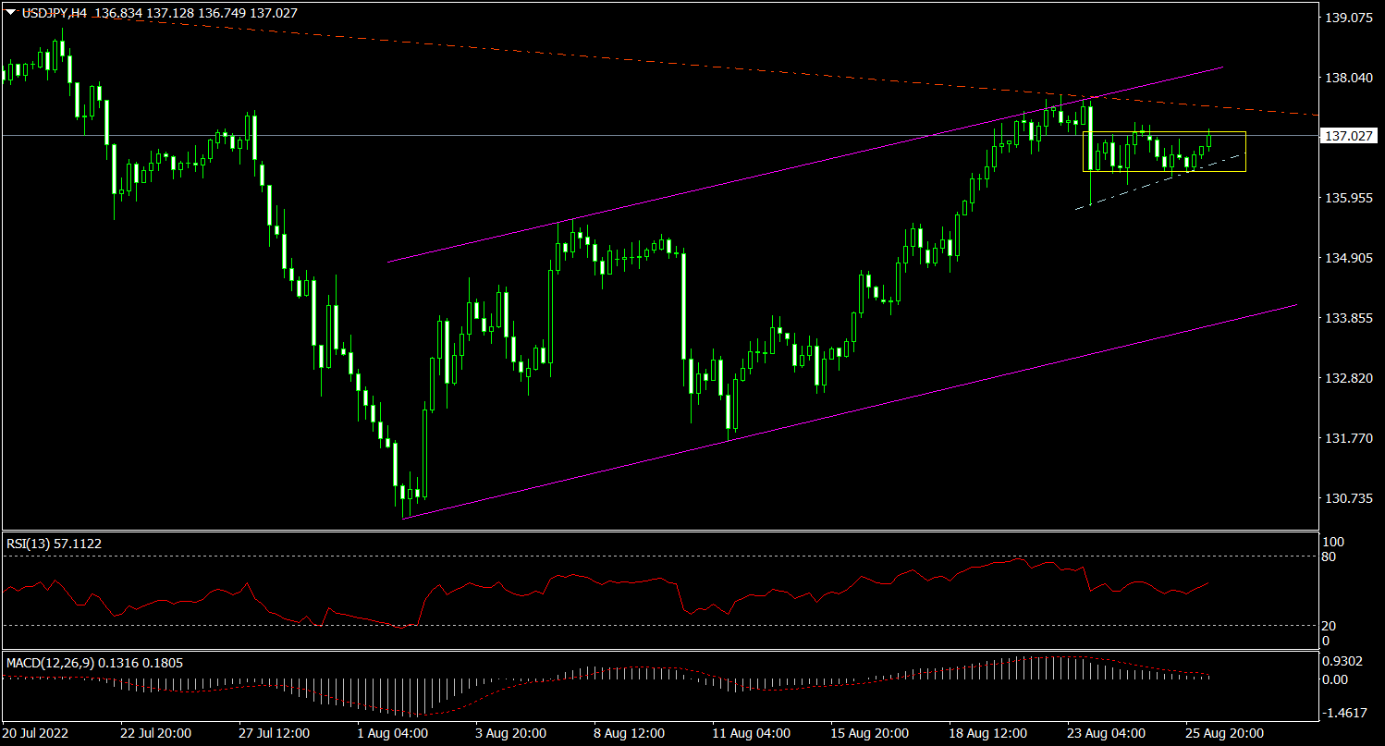Click the RSI level 80 label

pos(1330,556)
